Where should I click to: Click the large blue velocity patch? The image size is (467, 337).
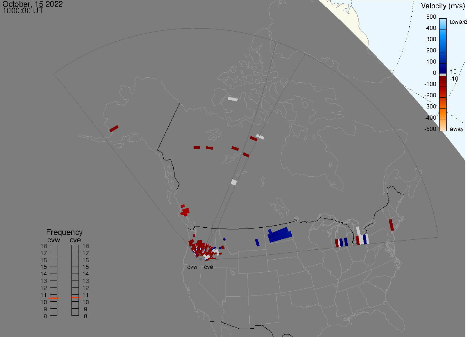pos(279,235)
